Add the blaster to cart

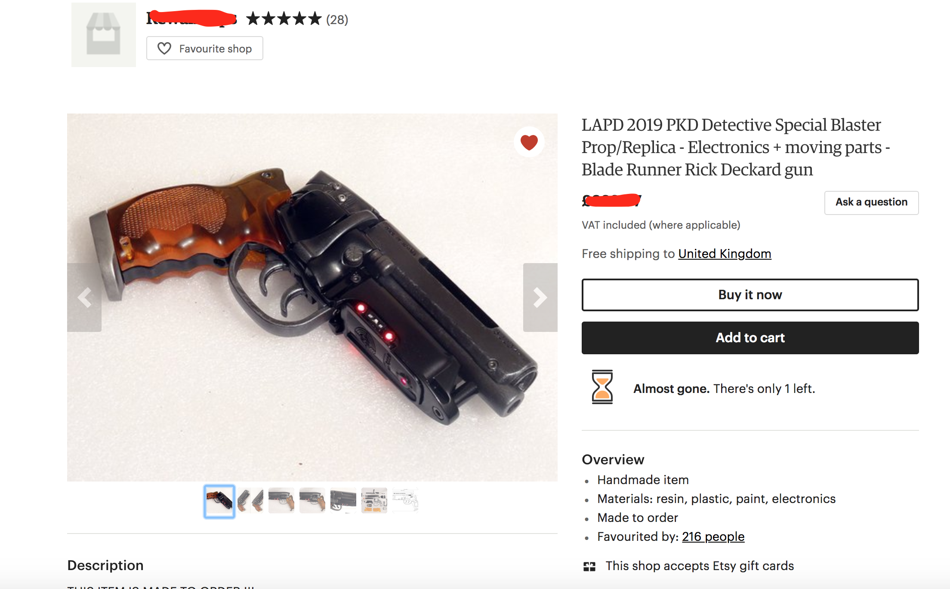point(750,338)
